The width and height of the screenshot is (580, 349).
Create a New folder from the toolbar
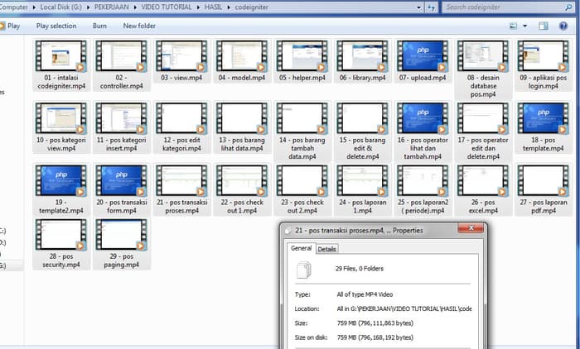(x=139, y=26)
